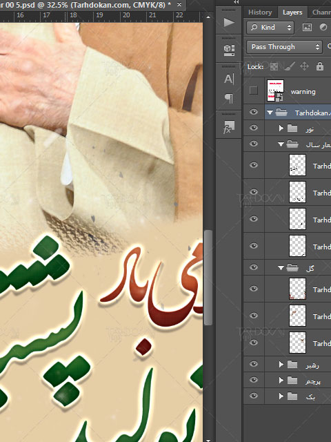The image size is (331, 442).
Task: Click canvas scroll up arrow
Action: [x=208, y=17]
